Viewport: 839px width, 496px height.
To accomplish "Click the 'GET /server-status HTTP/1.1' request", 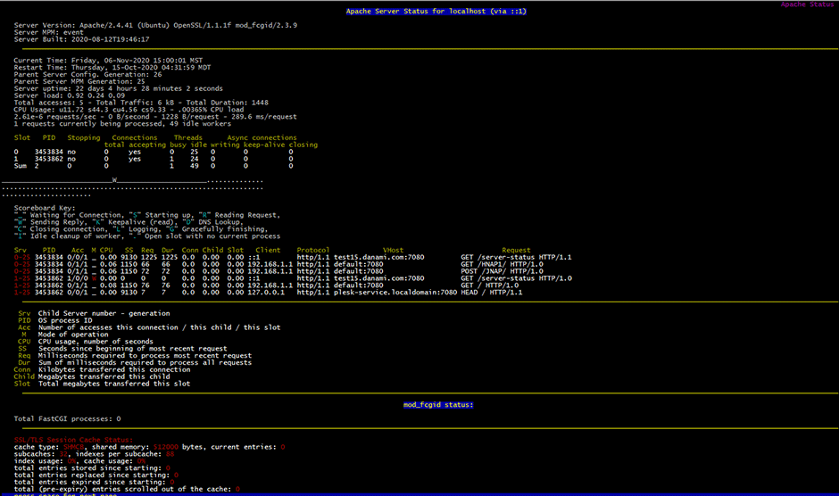I will (517, 257).
